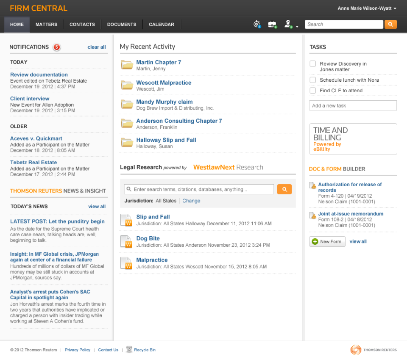Open the Halloway Slip and Fall matter link

(x=166, y=140)
